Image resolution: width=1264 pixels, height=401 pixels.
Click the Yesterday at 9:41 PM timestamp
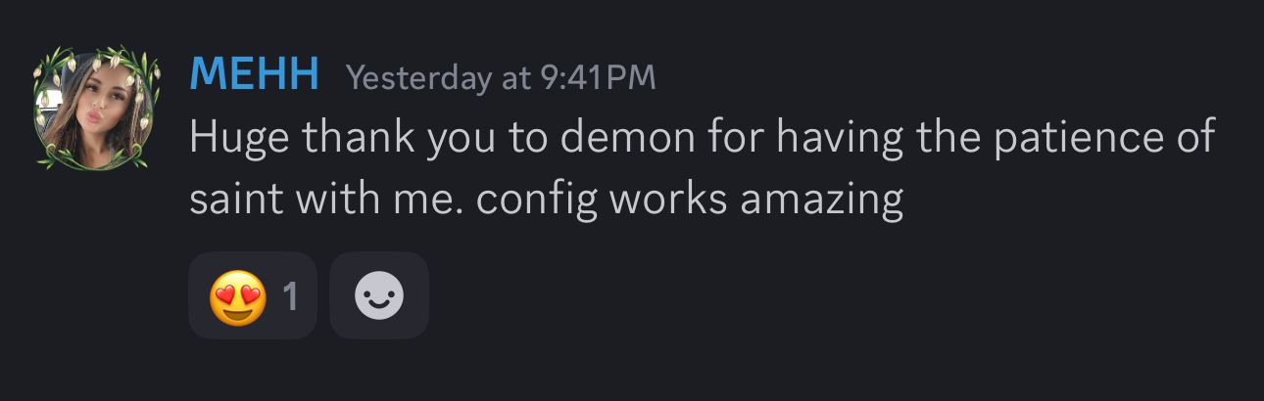tap(501, 77)
